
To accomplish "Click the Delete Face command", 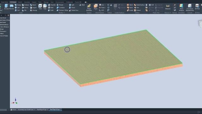I will (x=74, y=10).
